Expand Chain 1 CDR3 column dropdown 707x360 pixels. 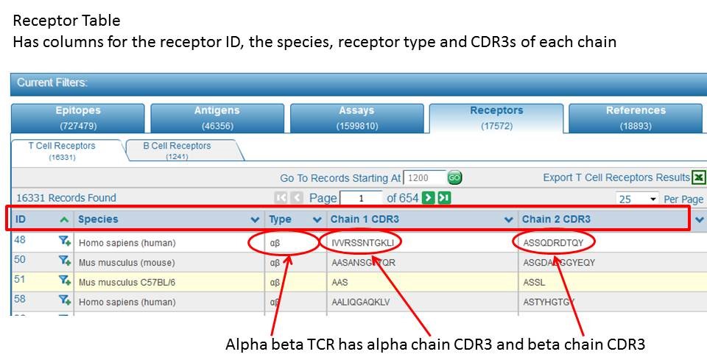508,219
